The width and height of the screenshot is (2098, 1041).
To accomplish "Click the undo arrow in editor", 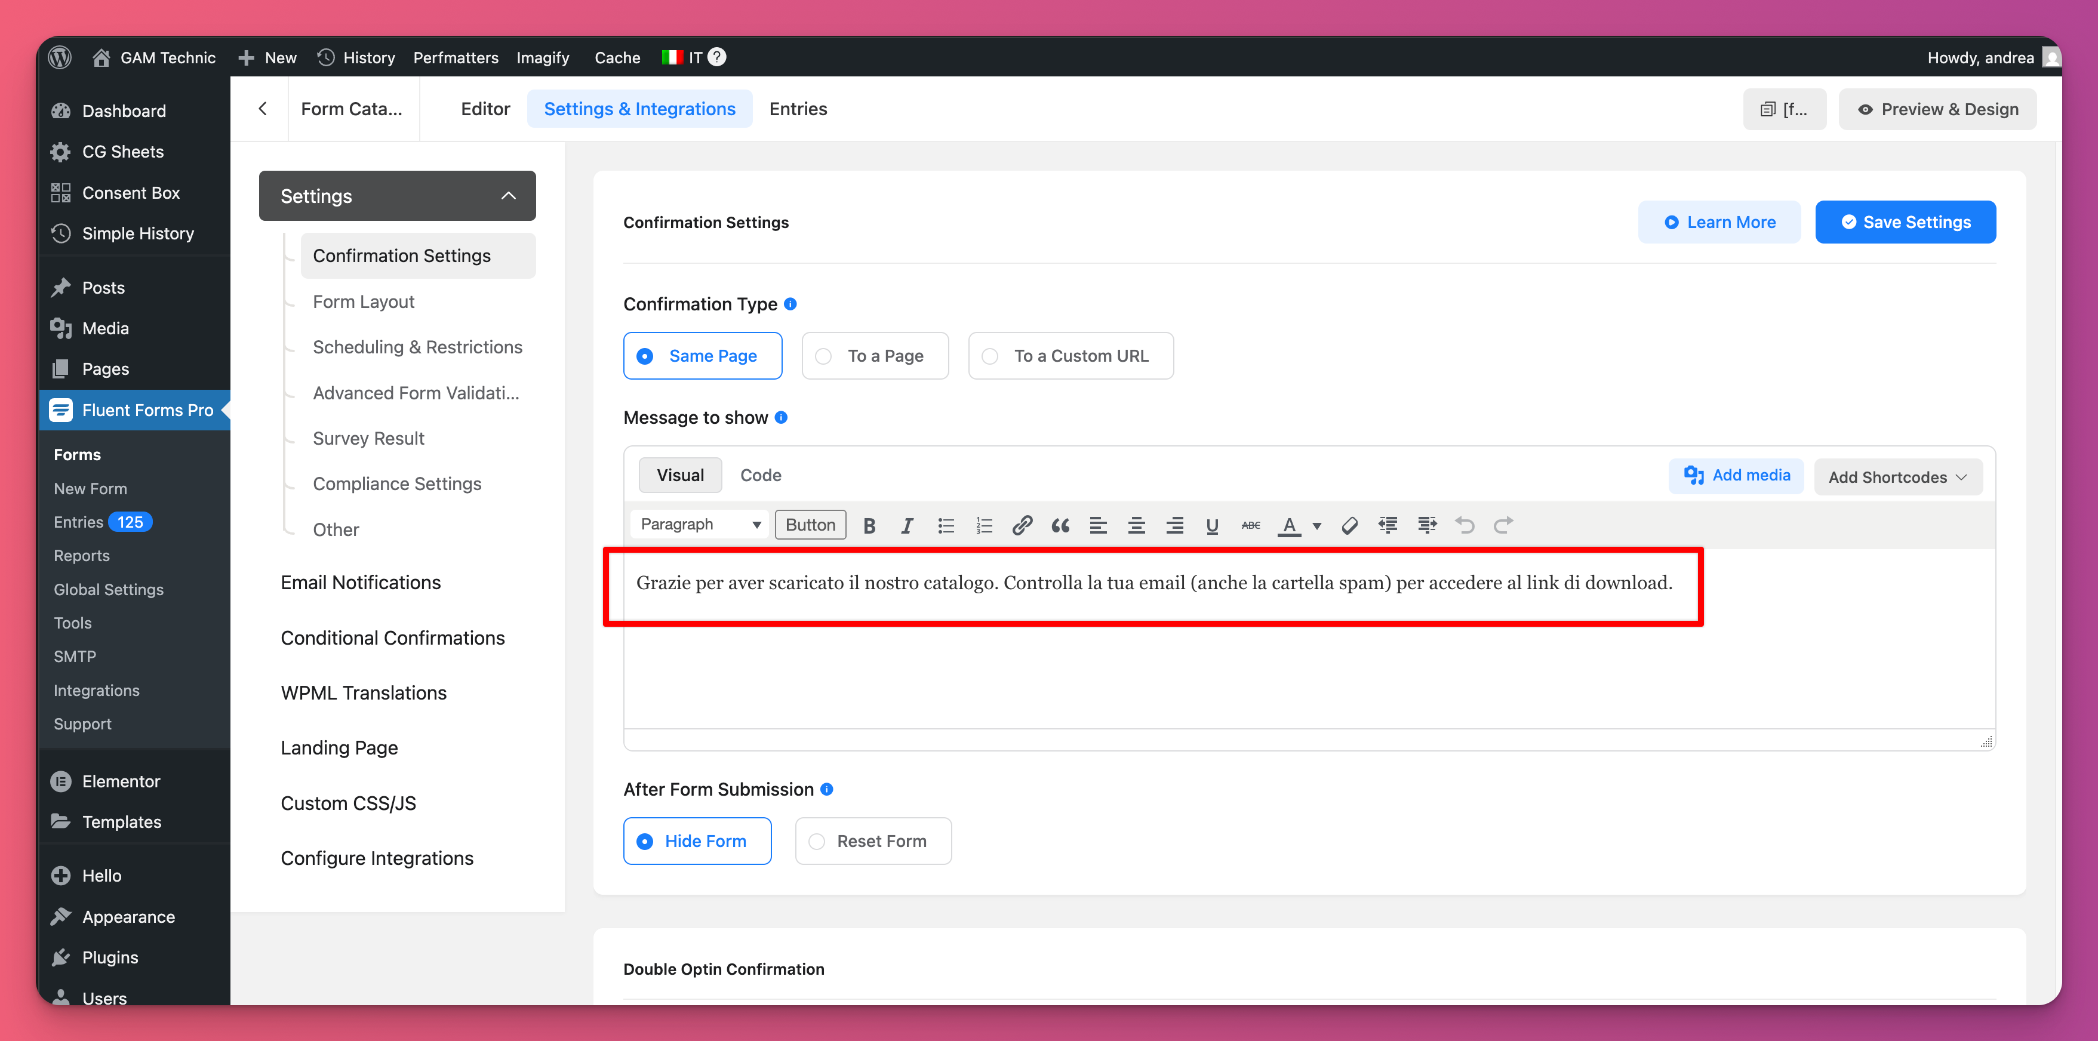I will [1465, 525].
